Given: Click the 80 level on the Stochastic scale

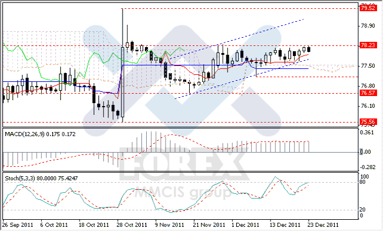Looking at the screenshot, I should pyautogui.click(x=363, y=182).
